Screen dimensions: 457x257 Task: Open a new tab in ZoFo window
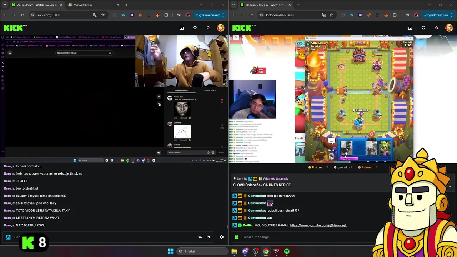pyautogui.click(x=126, y=5)
